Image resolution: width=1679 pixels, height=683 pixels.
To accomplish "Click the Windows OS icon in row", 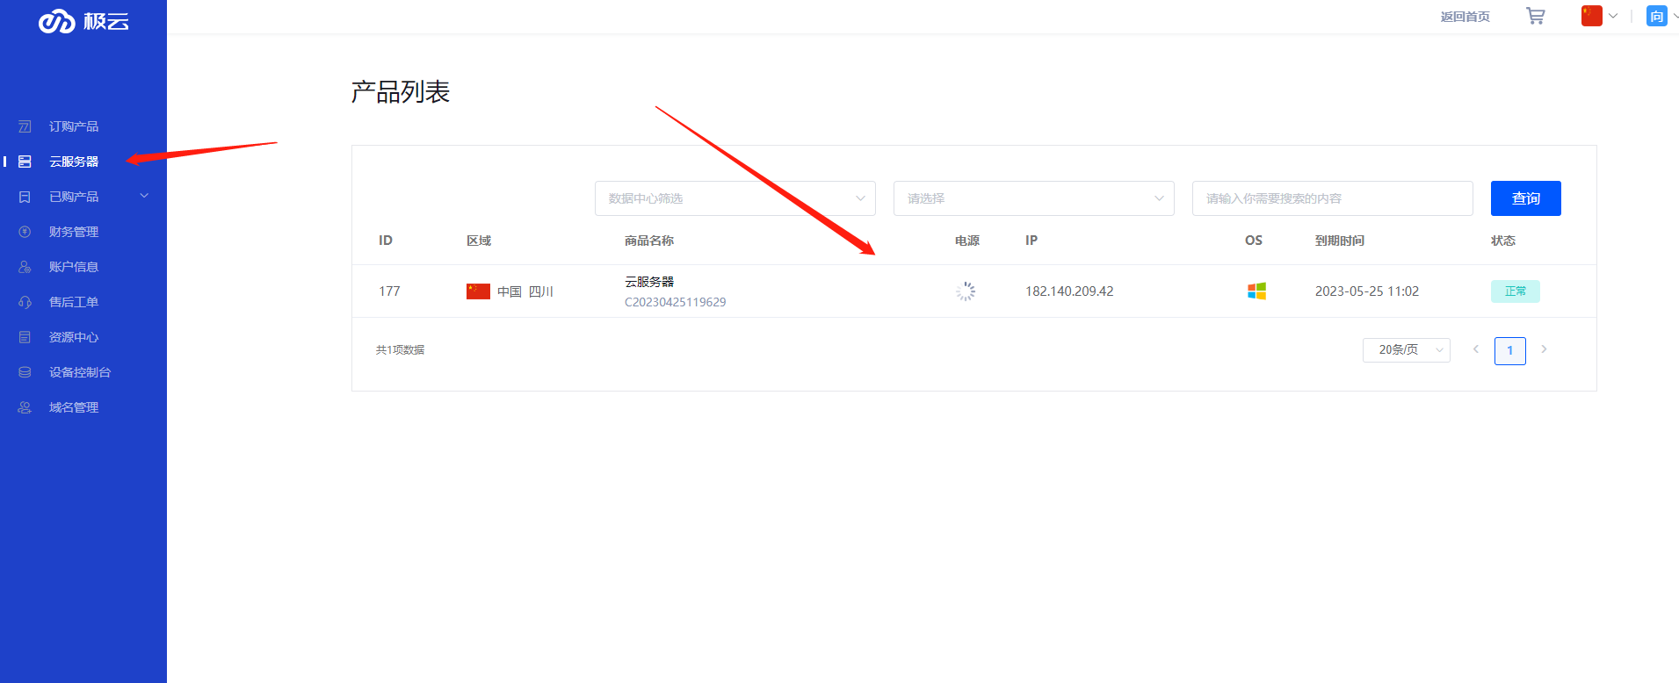I will [x=1256, y=291].
